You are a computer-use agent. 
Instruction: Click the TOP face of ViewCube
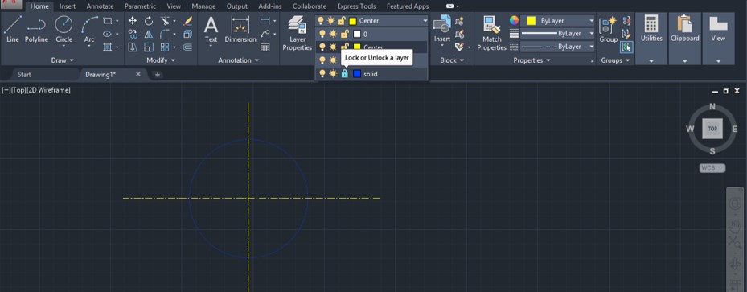(712, 129)
